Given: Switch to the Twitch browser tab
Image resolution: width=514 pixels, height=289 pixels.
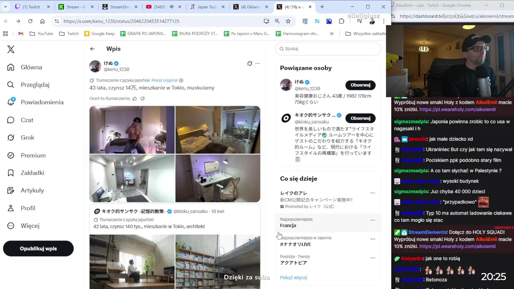Looking at the screenshot, I should (x=31, y=7).
